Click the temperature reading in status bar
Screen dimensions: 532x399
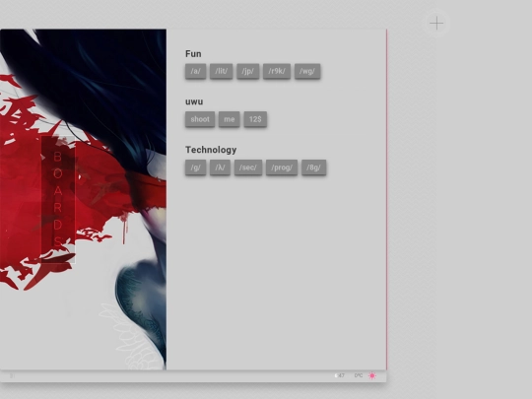359,375
